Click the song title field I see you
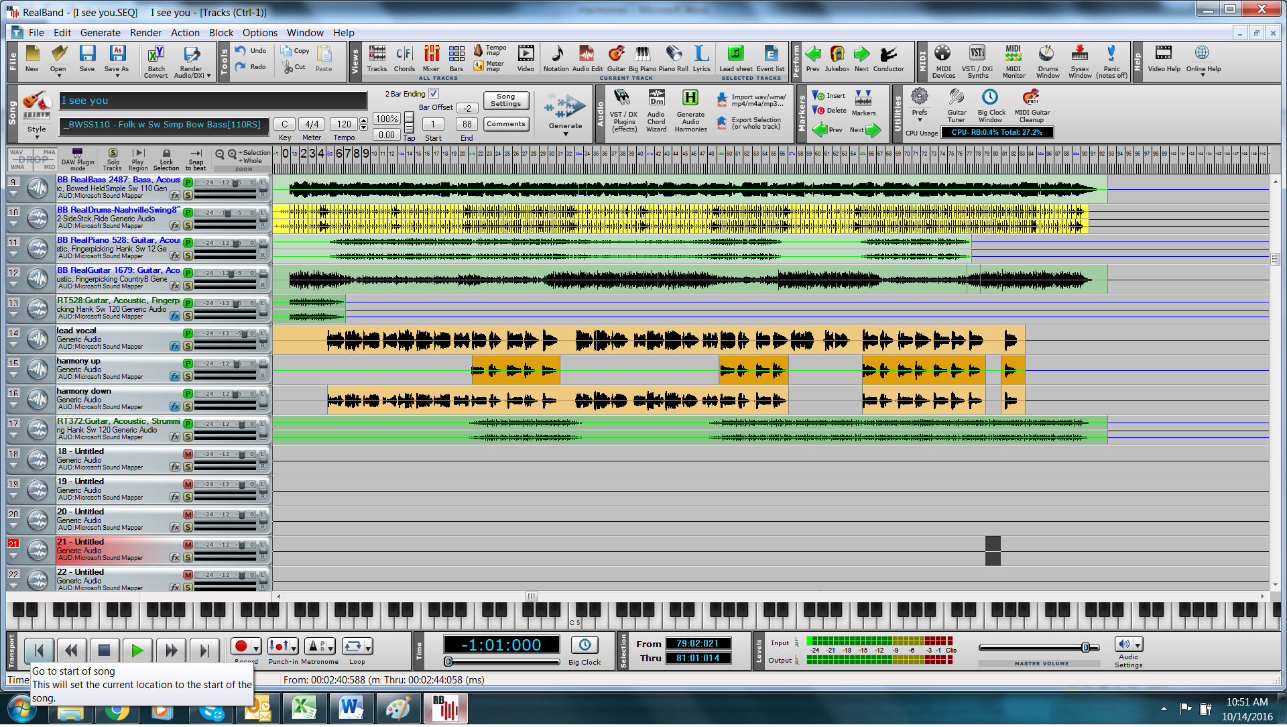Screen dimensions: 1287x727 coord(212,101)
